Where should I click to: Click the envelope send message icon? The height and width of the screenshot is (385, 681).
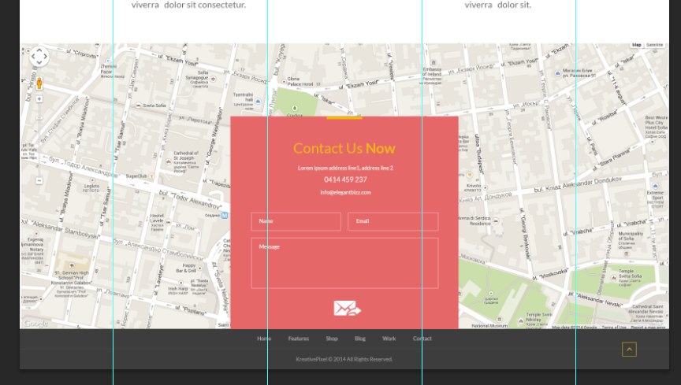point(347,308)
